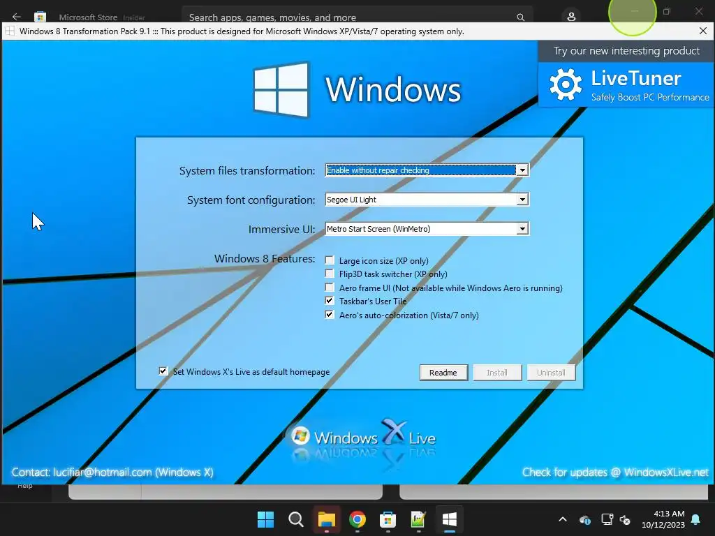
Task: Click the lucifiar@hotmail.com contact text
Action: [103, 472]
